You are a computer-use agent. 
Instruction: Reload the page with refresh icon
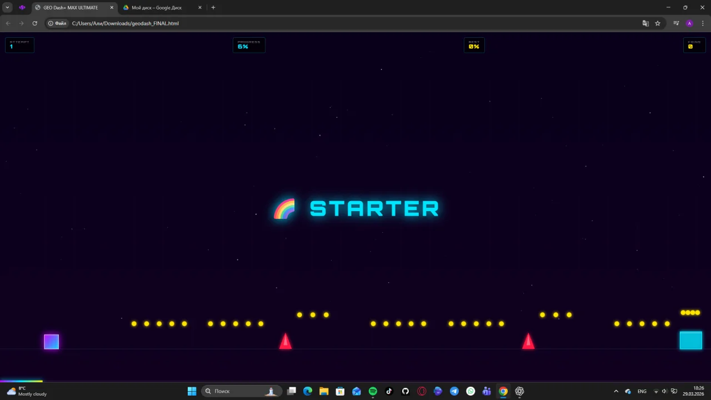(34, 23)
